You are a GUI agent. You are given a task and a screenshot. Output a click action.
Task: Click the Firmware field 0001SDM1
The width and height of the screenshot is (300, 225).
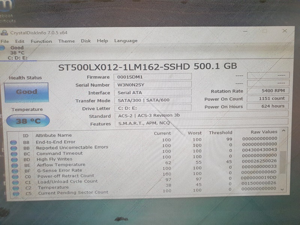click(153, 77)
